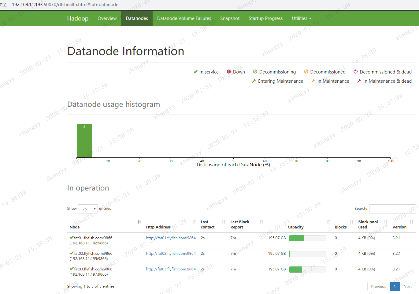Image resolution: width=419 pixels, height=294 pixels.
Task: Open Datanode Volume Failures tab
Action: [184, 18]
